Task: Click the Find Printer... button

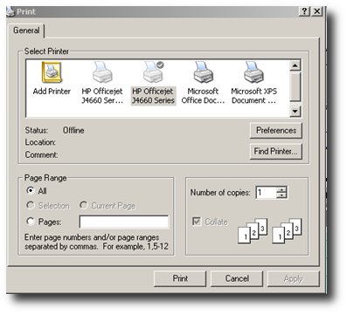Action: click(x=276, y=151)
